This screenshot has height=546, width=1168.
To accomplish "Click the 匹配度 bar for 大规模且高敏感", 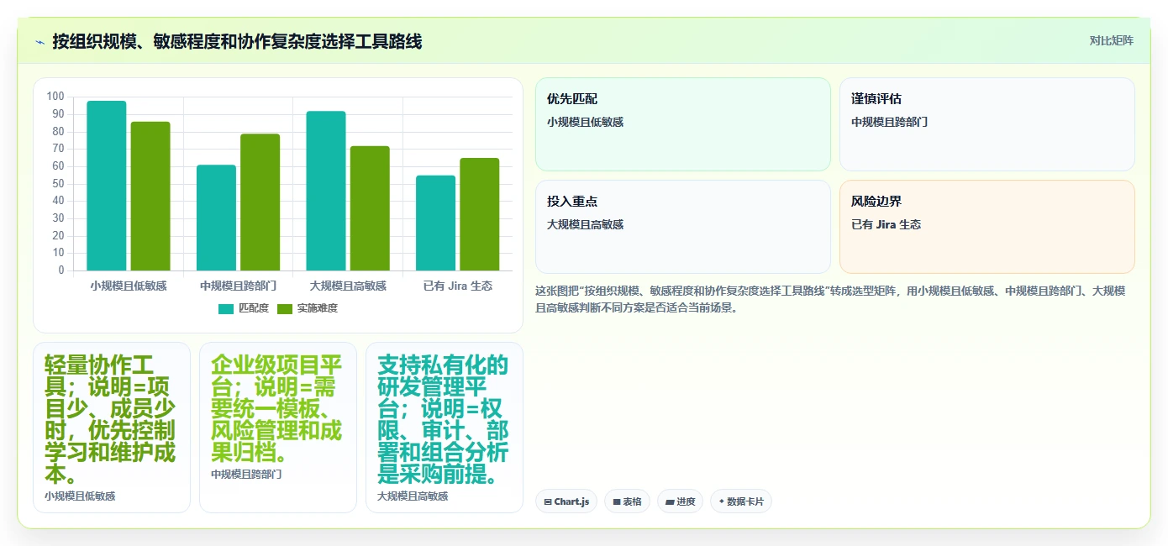I will 326,191.
